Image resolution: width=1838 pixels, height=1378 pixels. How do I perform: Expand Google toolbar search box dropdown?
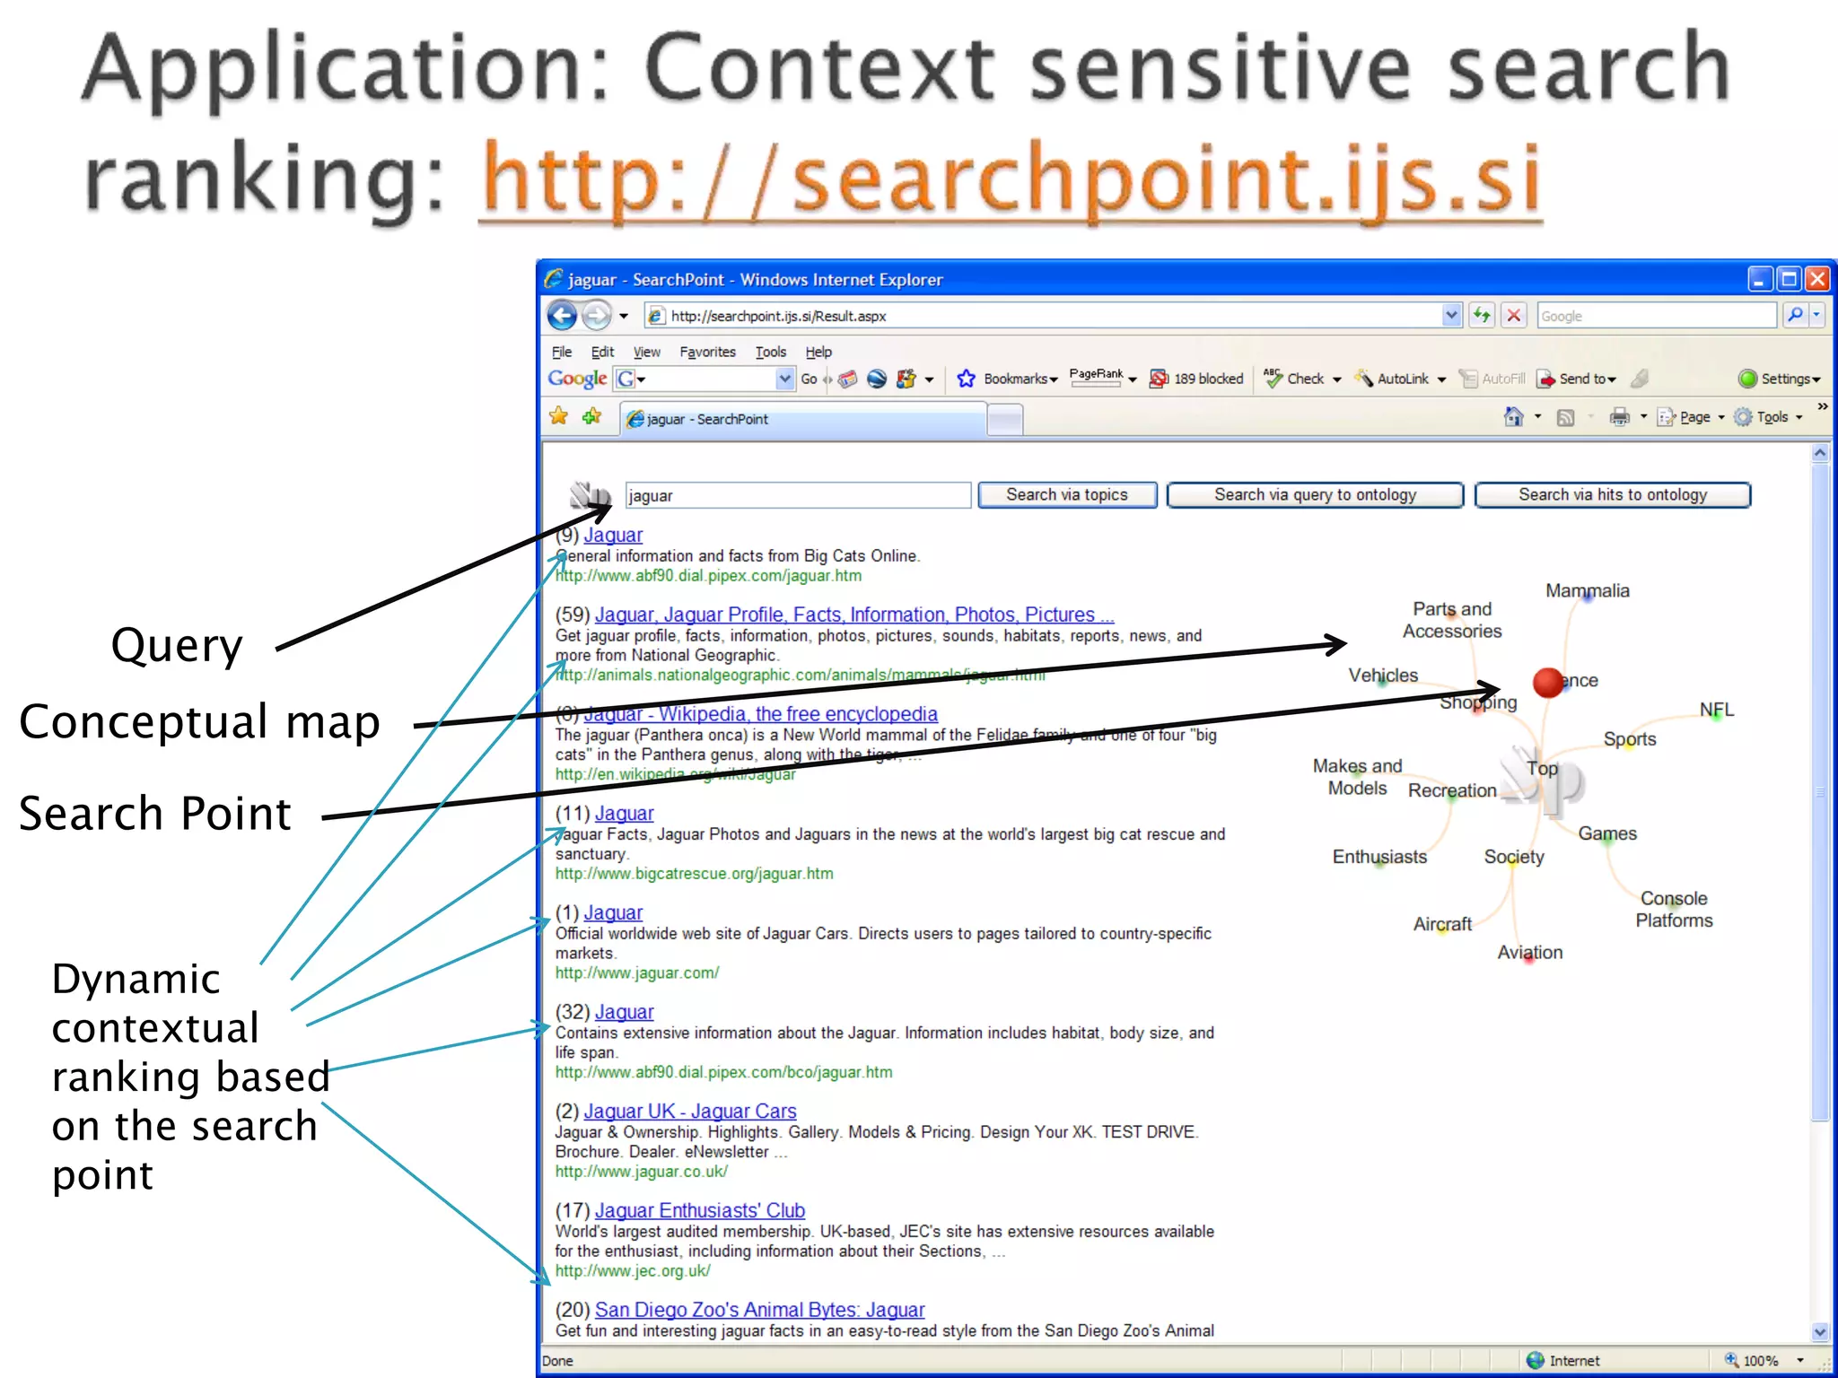point(785,379)
